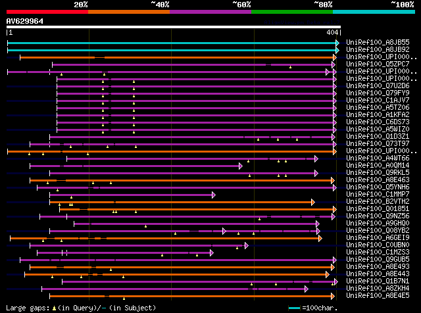421x313 pixels.
Task: Click the arrowhead ending the UniRef100_C0UBN0 alignment
Action: pyautogui.click(x=247, y=246)
